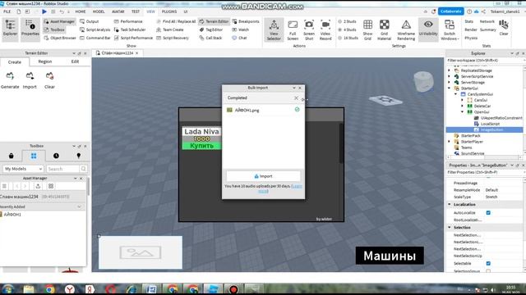
Task: Click the Collaborate button
Action: pos(450,11)
